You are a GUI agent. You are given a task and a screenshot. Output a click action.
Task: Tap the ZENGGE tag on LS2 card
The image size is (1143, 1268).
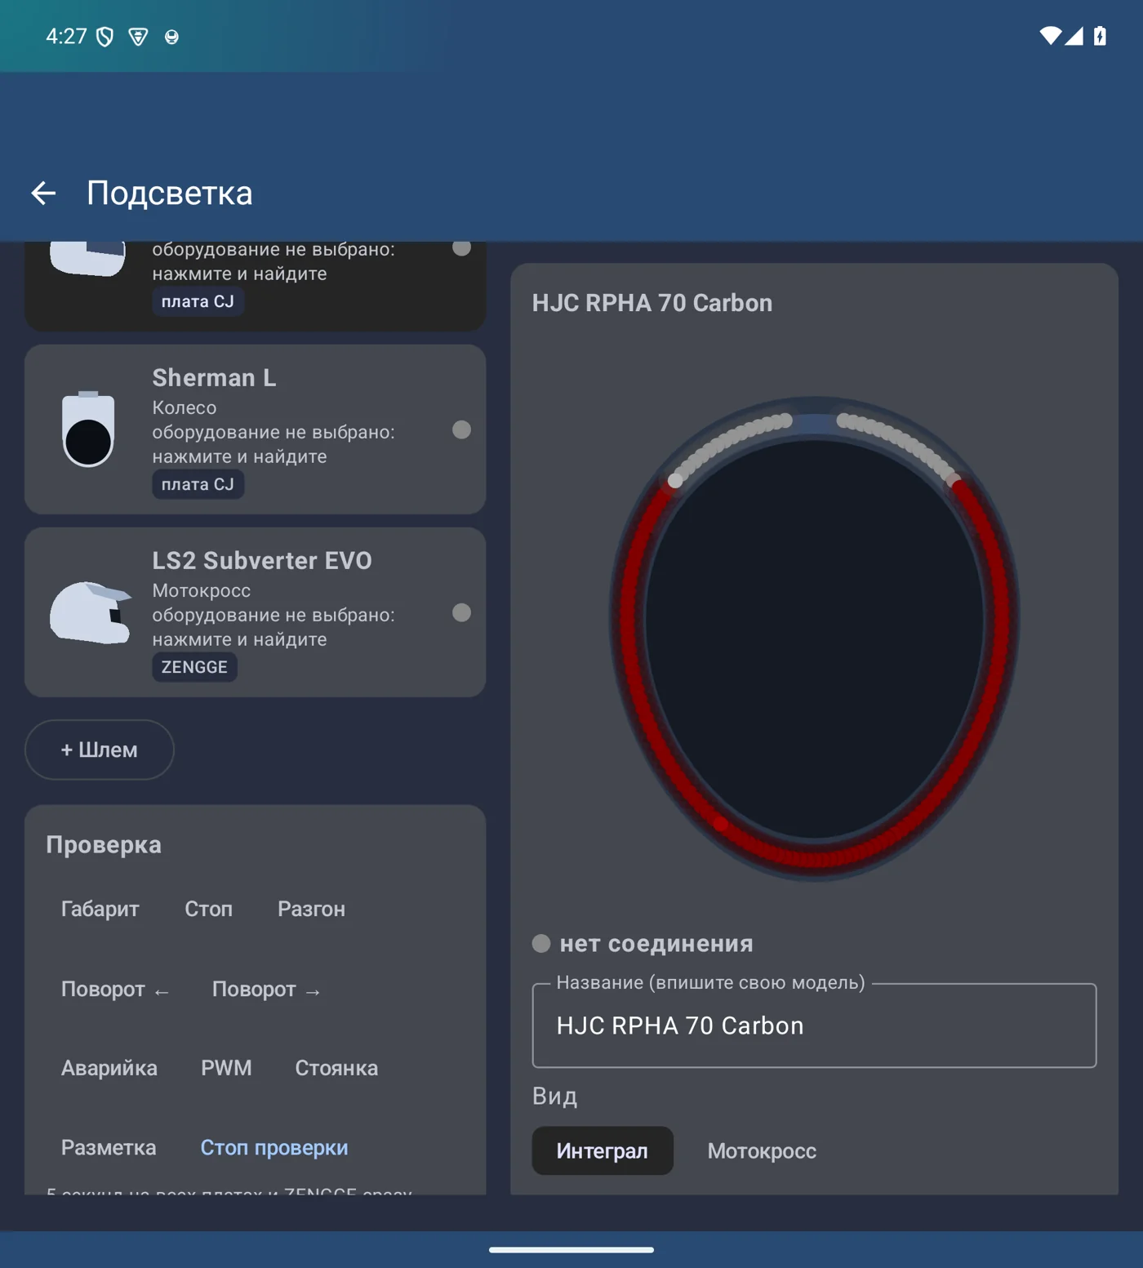tap(194, 667)
